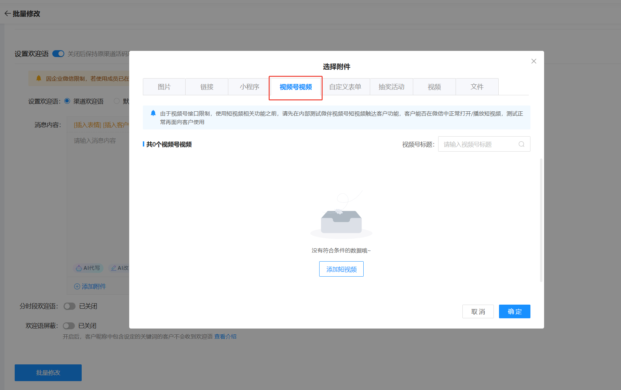Switch to the 图片 tab

164,87
